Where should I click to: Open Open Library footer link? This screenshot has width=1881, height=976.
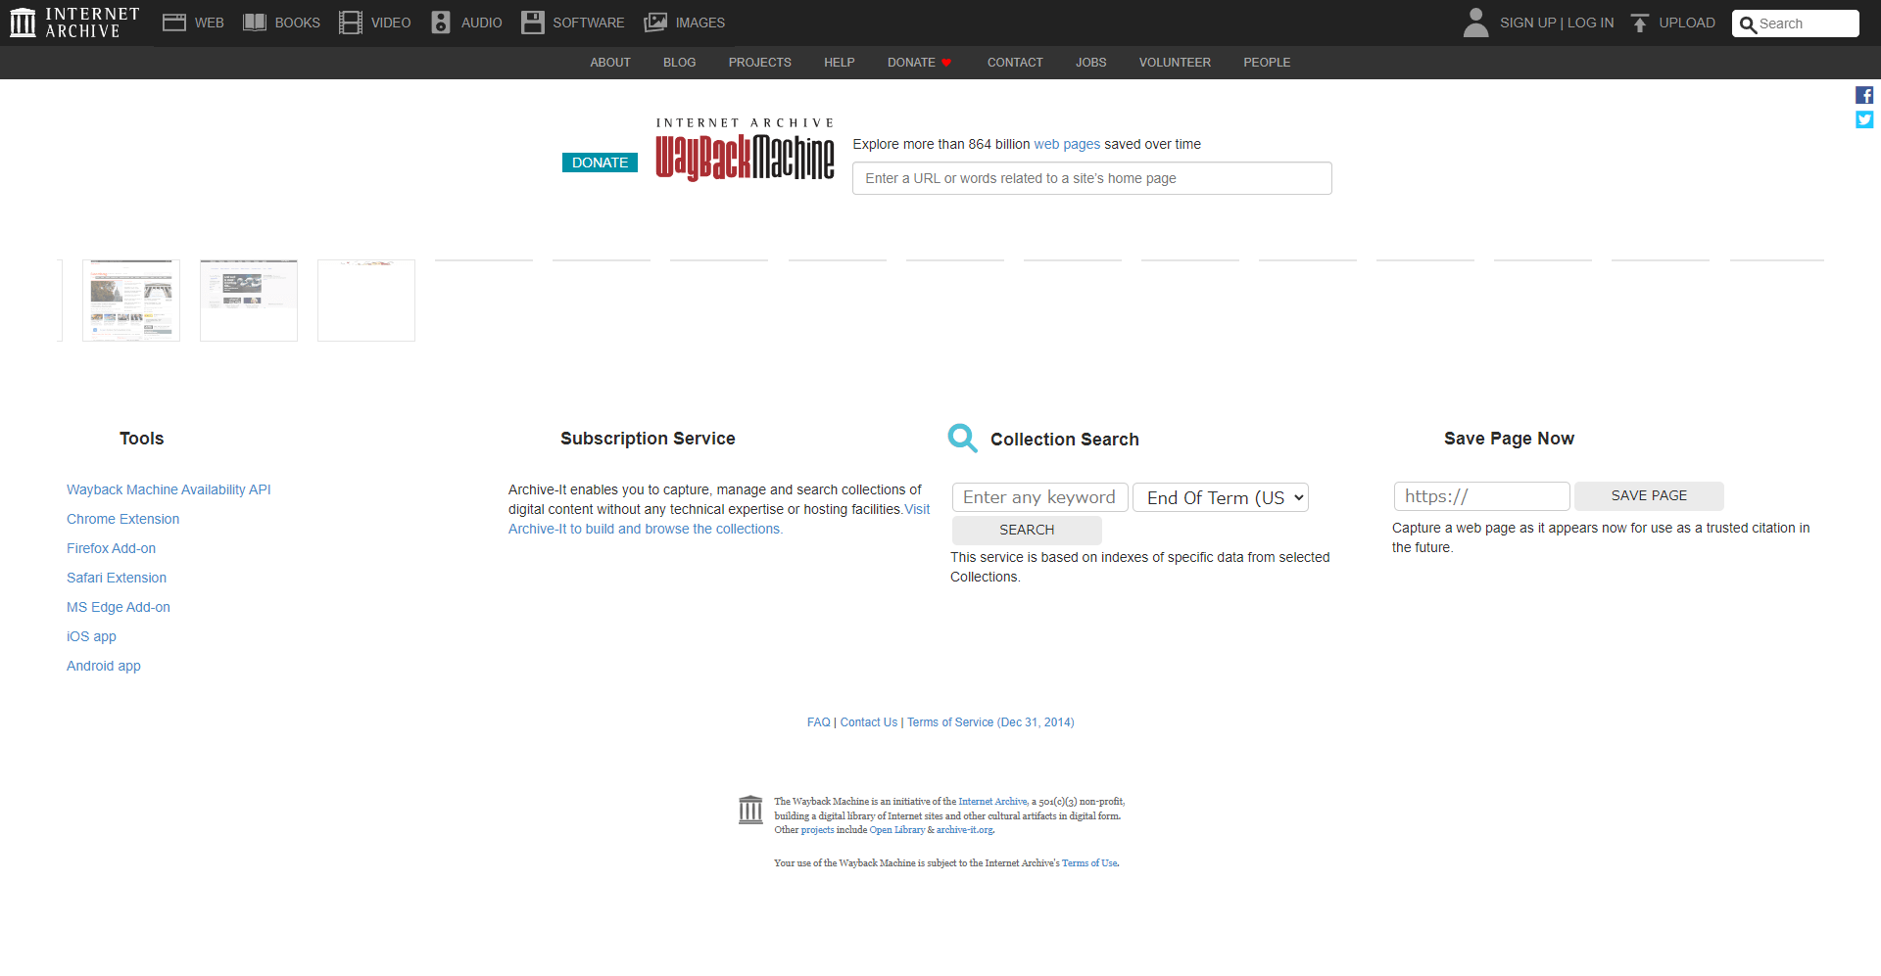(896, 830)
